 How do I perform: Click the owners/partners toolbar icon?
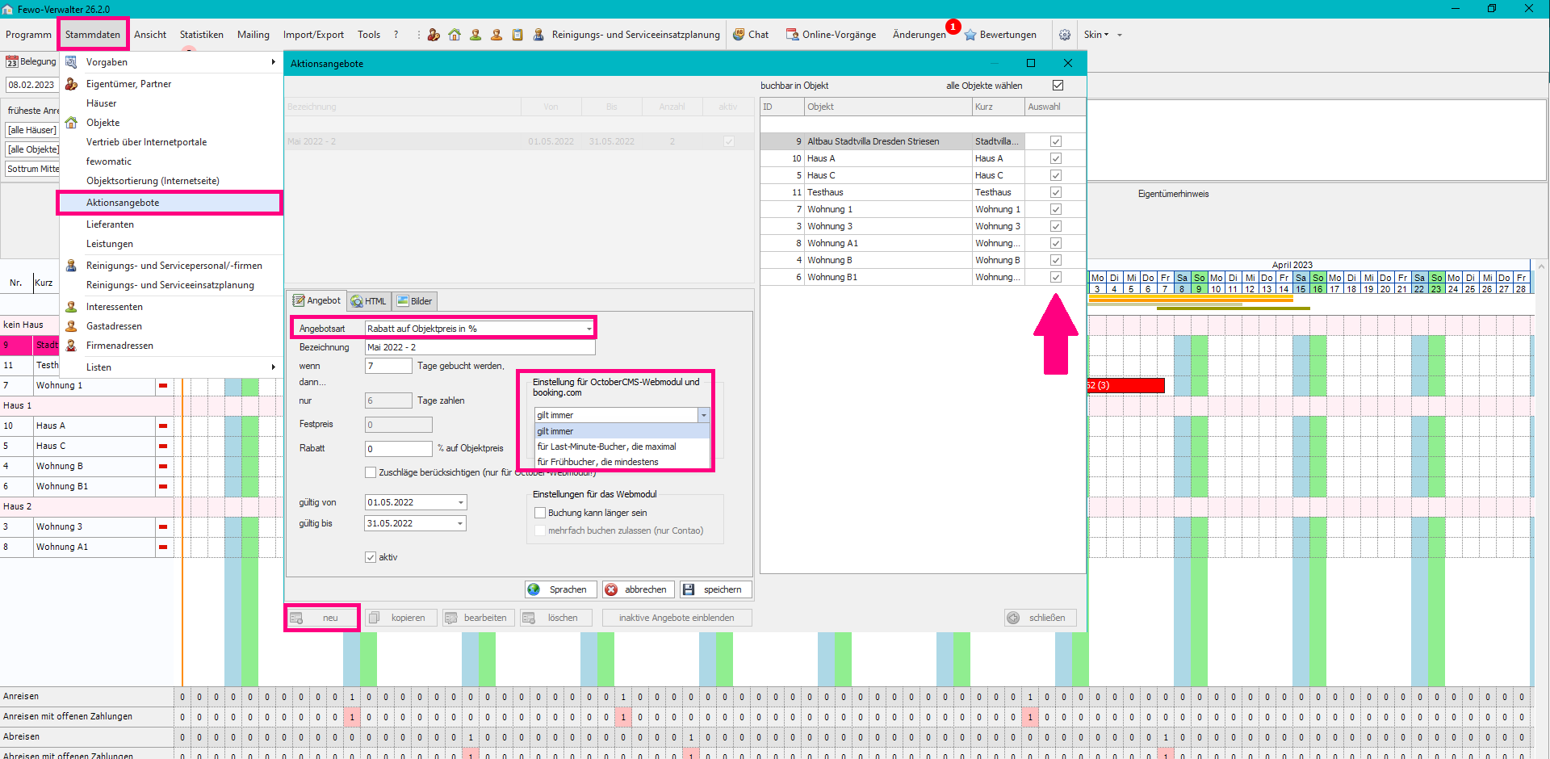point(434,35)
